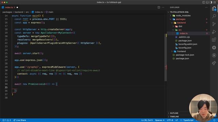Open editor more actions ellipsis
218x122 pixels.
click(x=163, y=7)
